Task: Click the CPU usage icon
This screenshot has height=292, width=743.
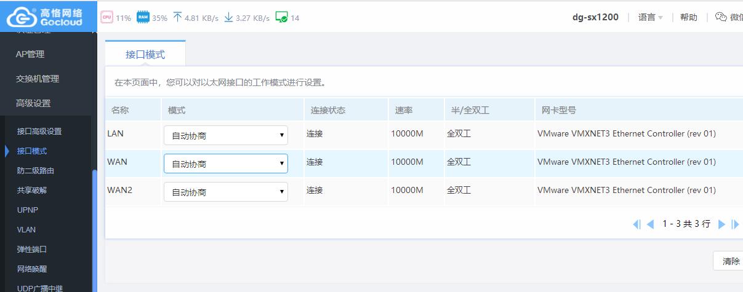Action: coord(106,17)
